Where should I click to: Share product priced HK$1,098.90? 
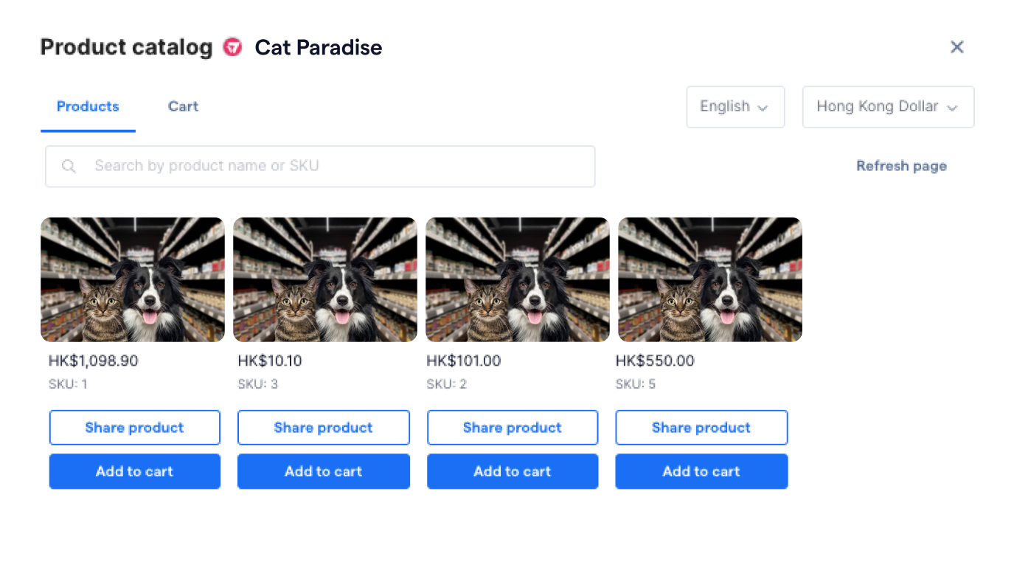click(135, 428)
